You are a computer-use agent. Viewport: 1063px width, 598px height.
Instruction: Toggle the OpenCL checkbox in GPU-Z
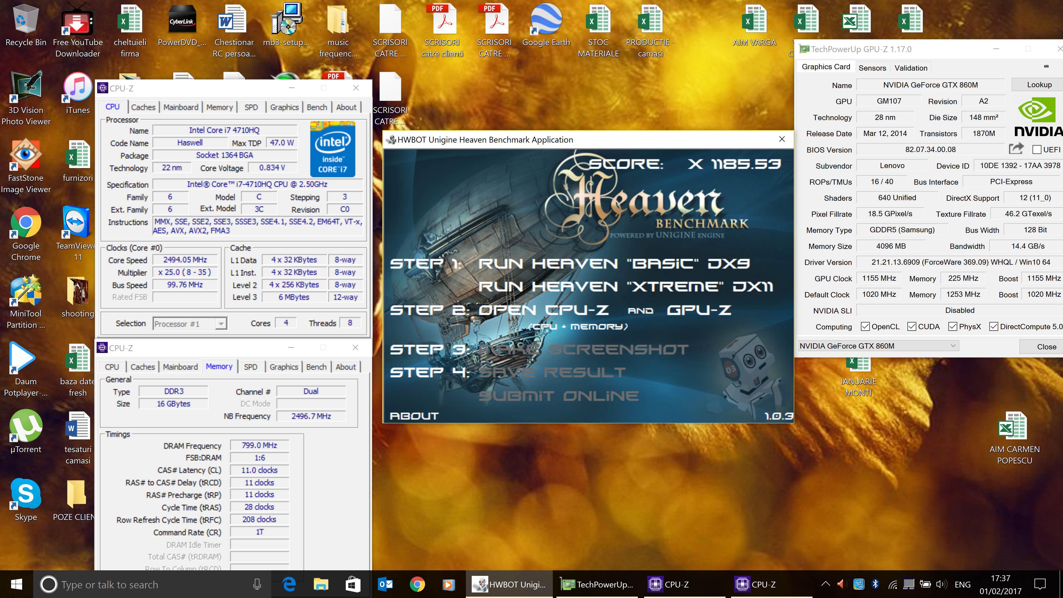865,326
